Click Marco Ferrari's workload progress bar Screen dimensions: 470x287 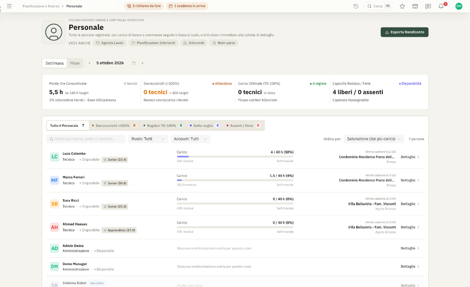pos(235,180)
